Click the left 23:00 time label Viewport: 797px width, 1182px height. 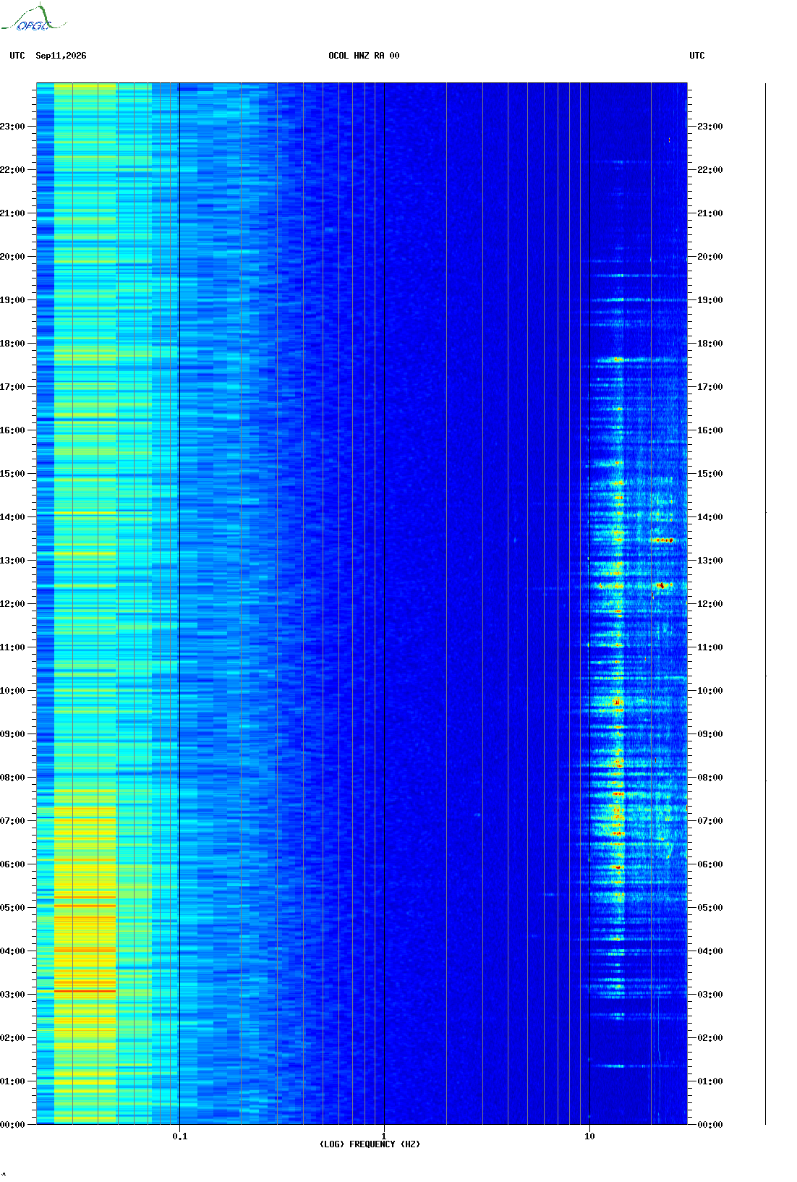point(12,127)
